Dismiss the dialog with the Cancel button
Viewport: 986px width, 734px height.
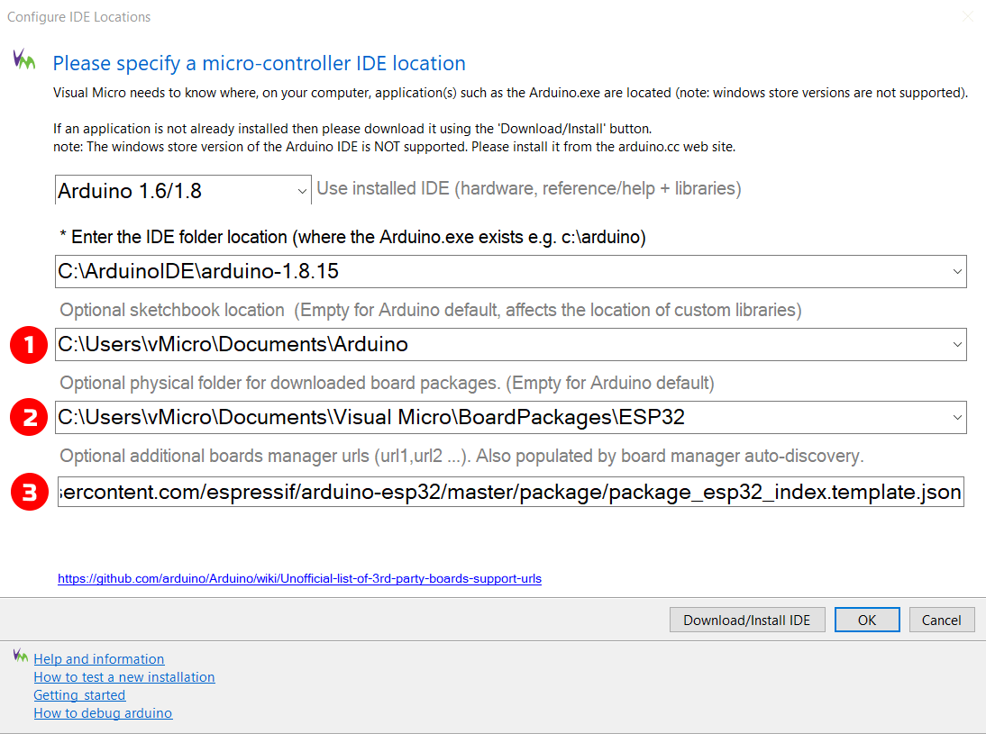pyautogui.click(x=942, y=620)
